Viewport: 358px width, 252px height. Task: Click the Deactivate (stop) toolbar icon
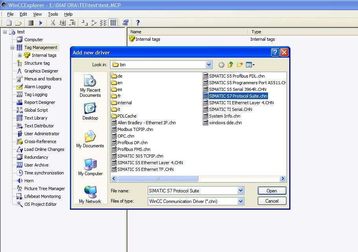click(x=31, y=23)
